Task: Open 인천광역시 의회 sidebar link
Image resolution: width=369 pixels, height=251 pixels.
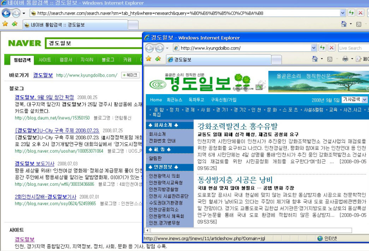Action: [x=164, y=176]
